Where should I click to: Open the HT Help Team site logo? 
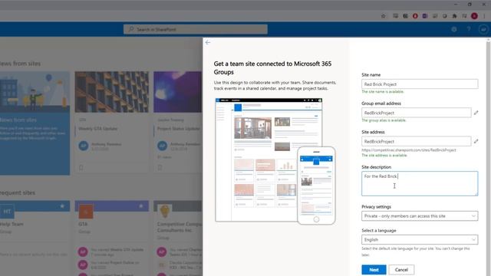point(7,212)
